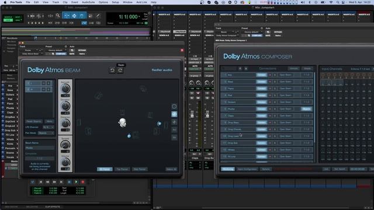Click Return to Zero transport button

[x=40, y=182]
